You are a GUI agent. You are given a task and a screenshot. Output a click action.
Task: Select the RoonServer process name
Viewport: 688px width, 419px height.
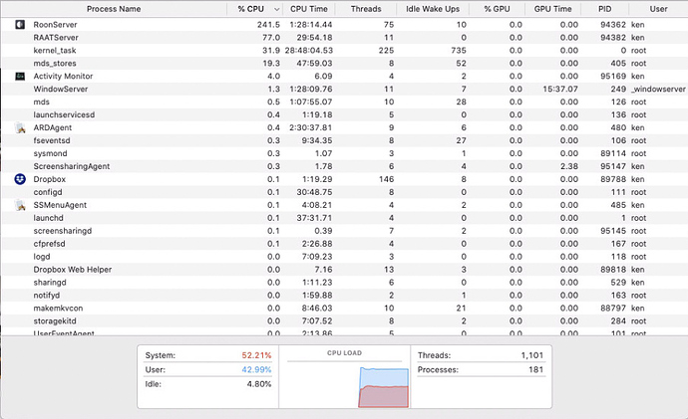[x=55, y=25]
